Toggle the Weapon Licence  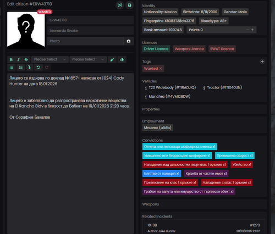[x=189, y=49]
